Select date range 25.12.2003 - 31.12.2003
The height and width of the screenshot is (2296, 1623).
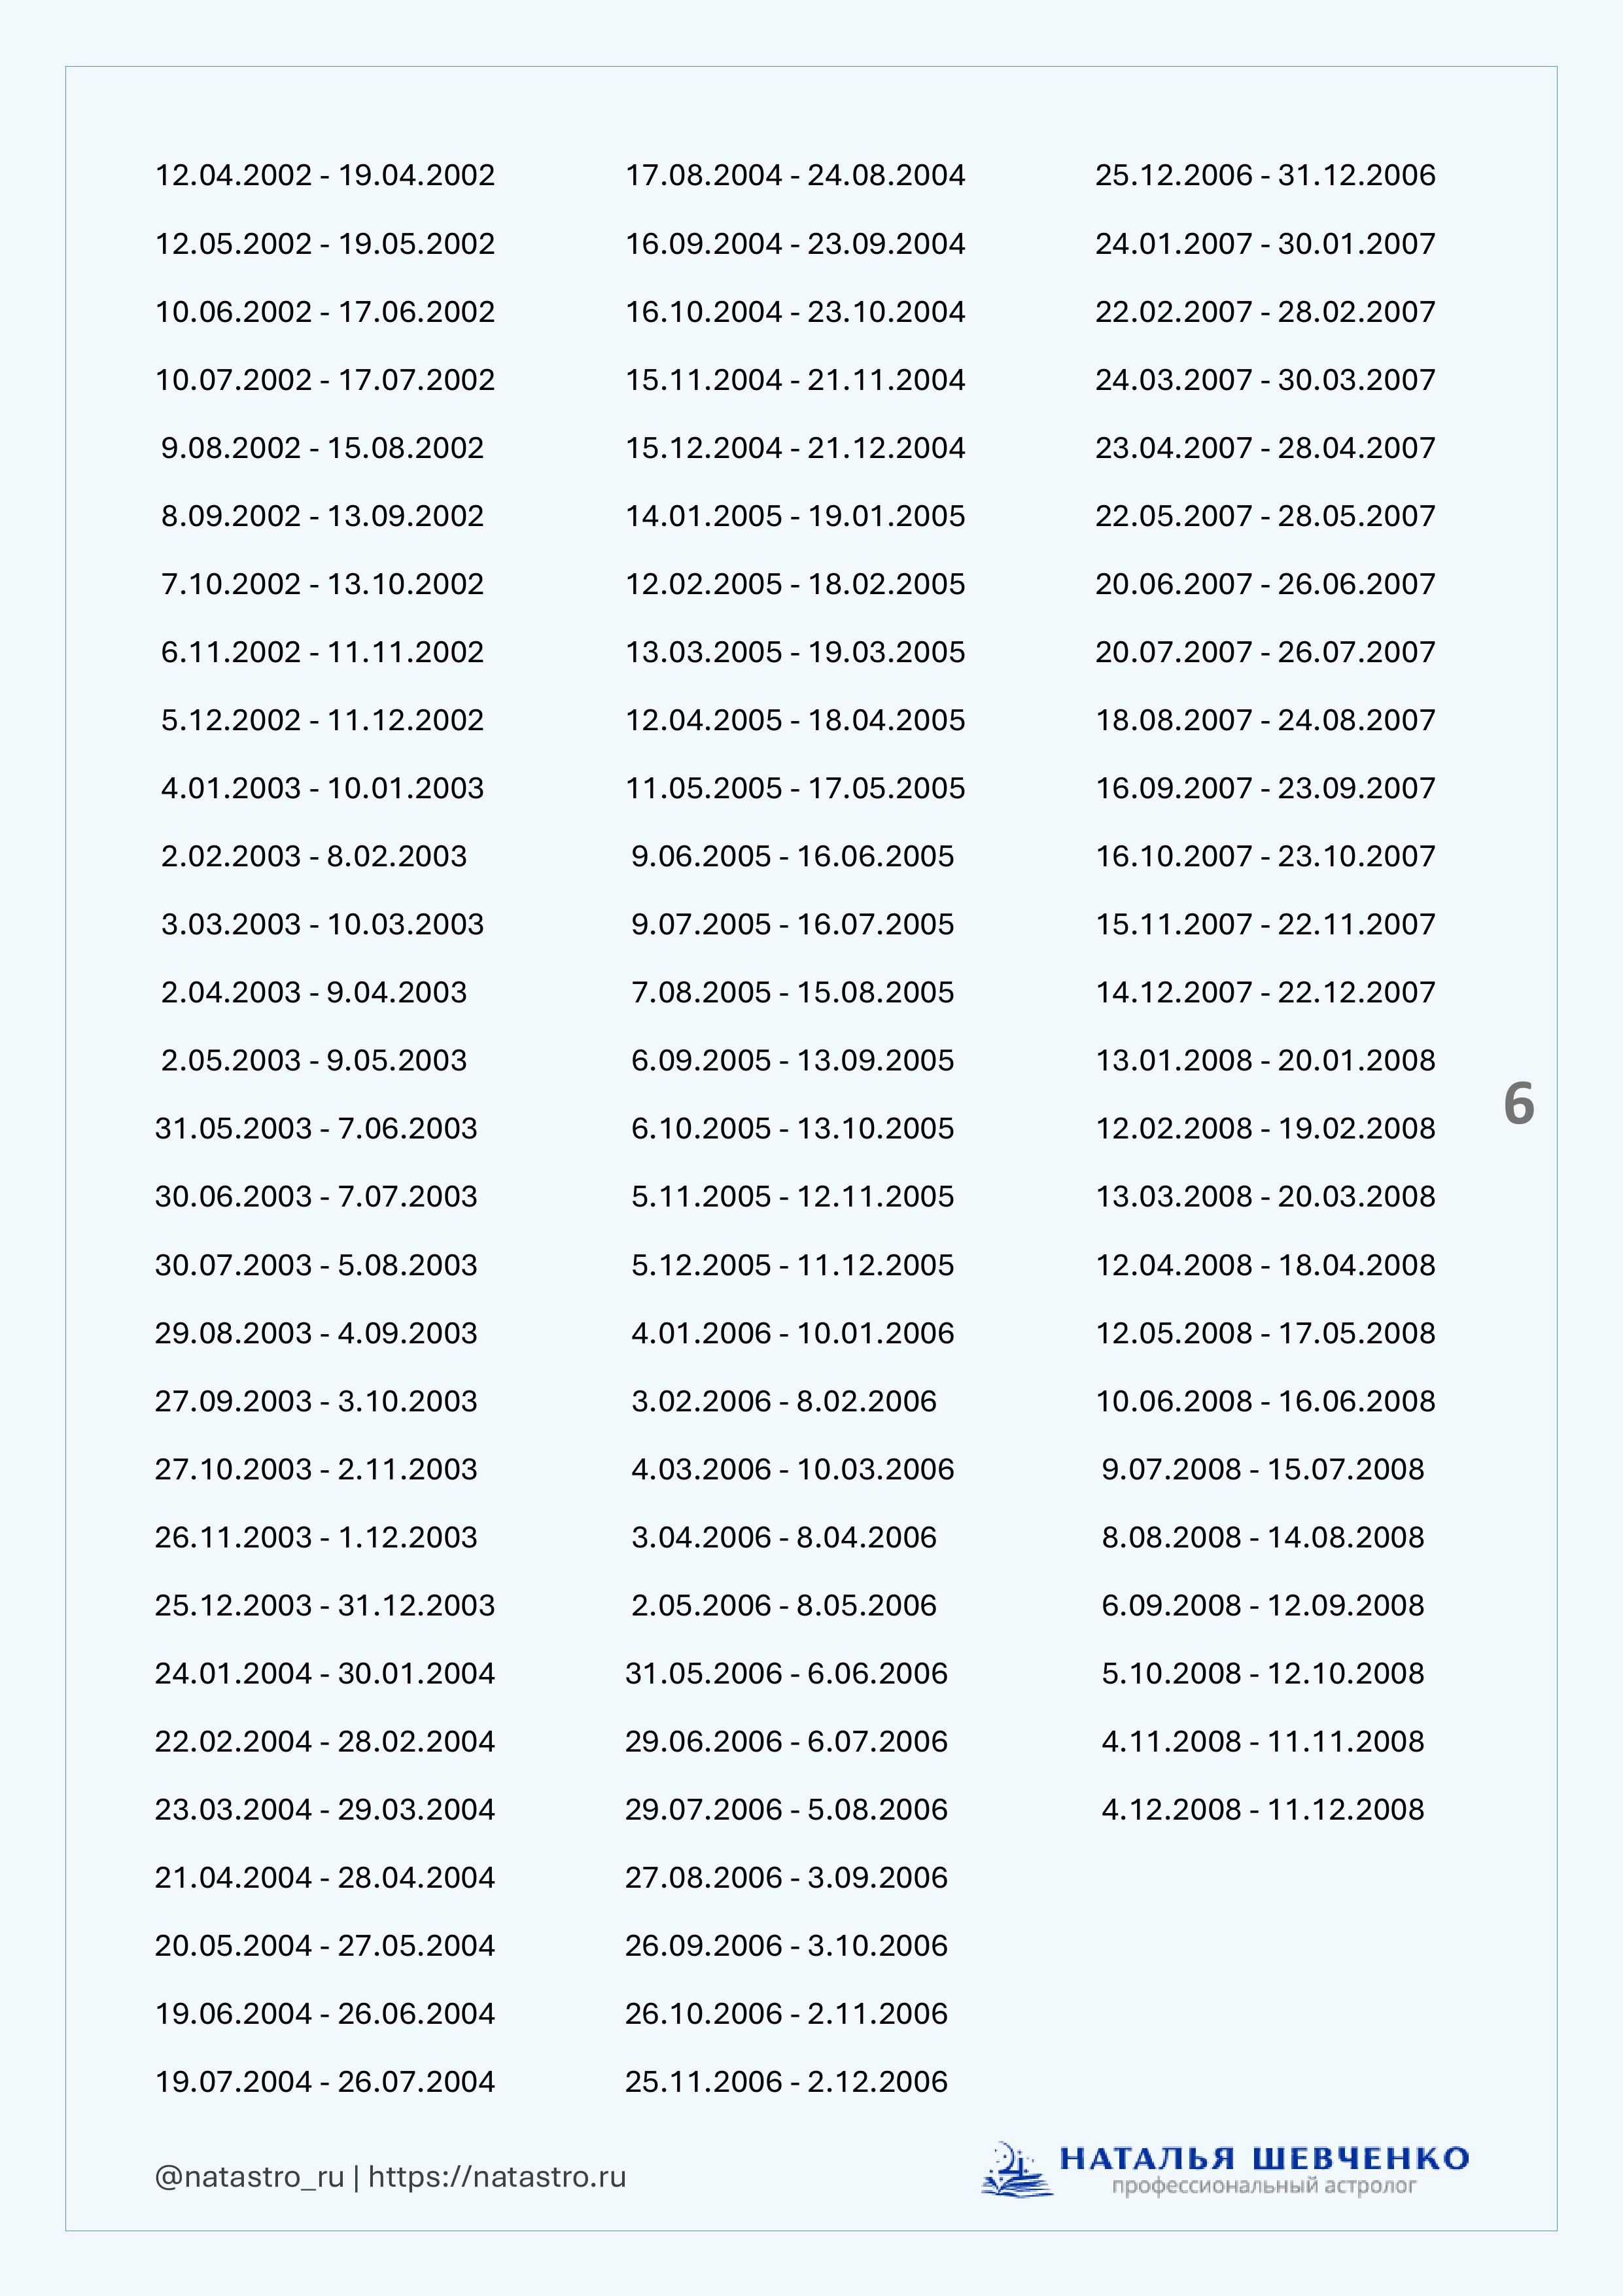(325, 1605)
